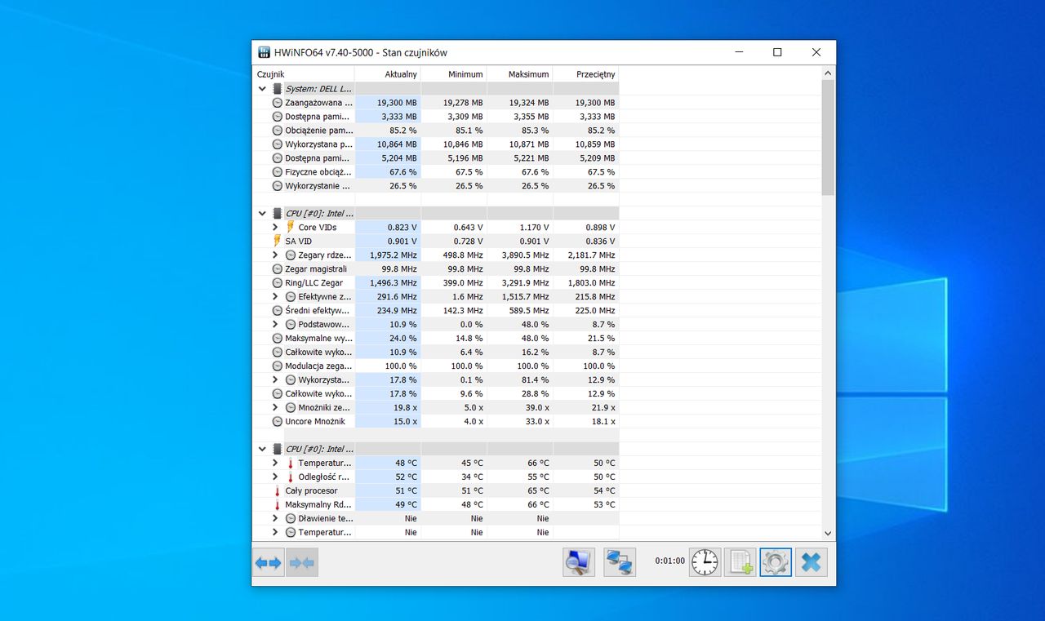The height and width of the screenshot is (621, 1045).
Task: Click the expand columns blue arrows button
Action: click(x=268, y=562)
